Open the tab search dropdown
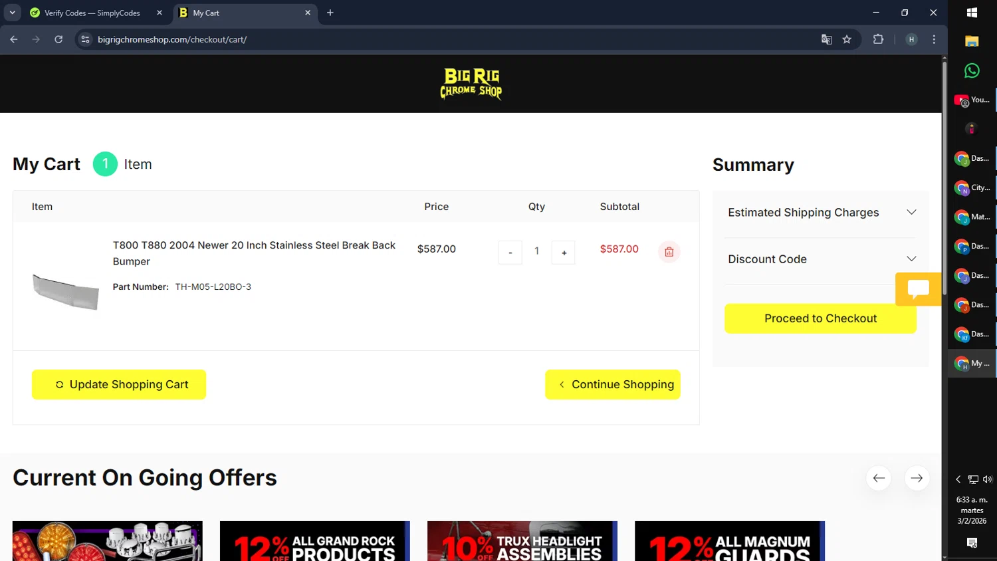 click(12, 13)
